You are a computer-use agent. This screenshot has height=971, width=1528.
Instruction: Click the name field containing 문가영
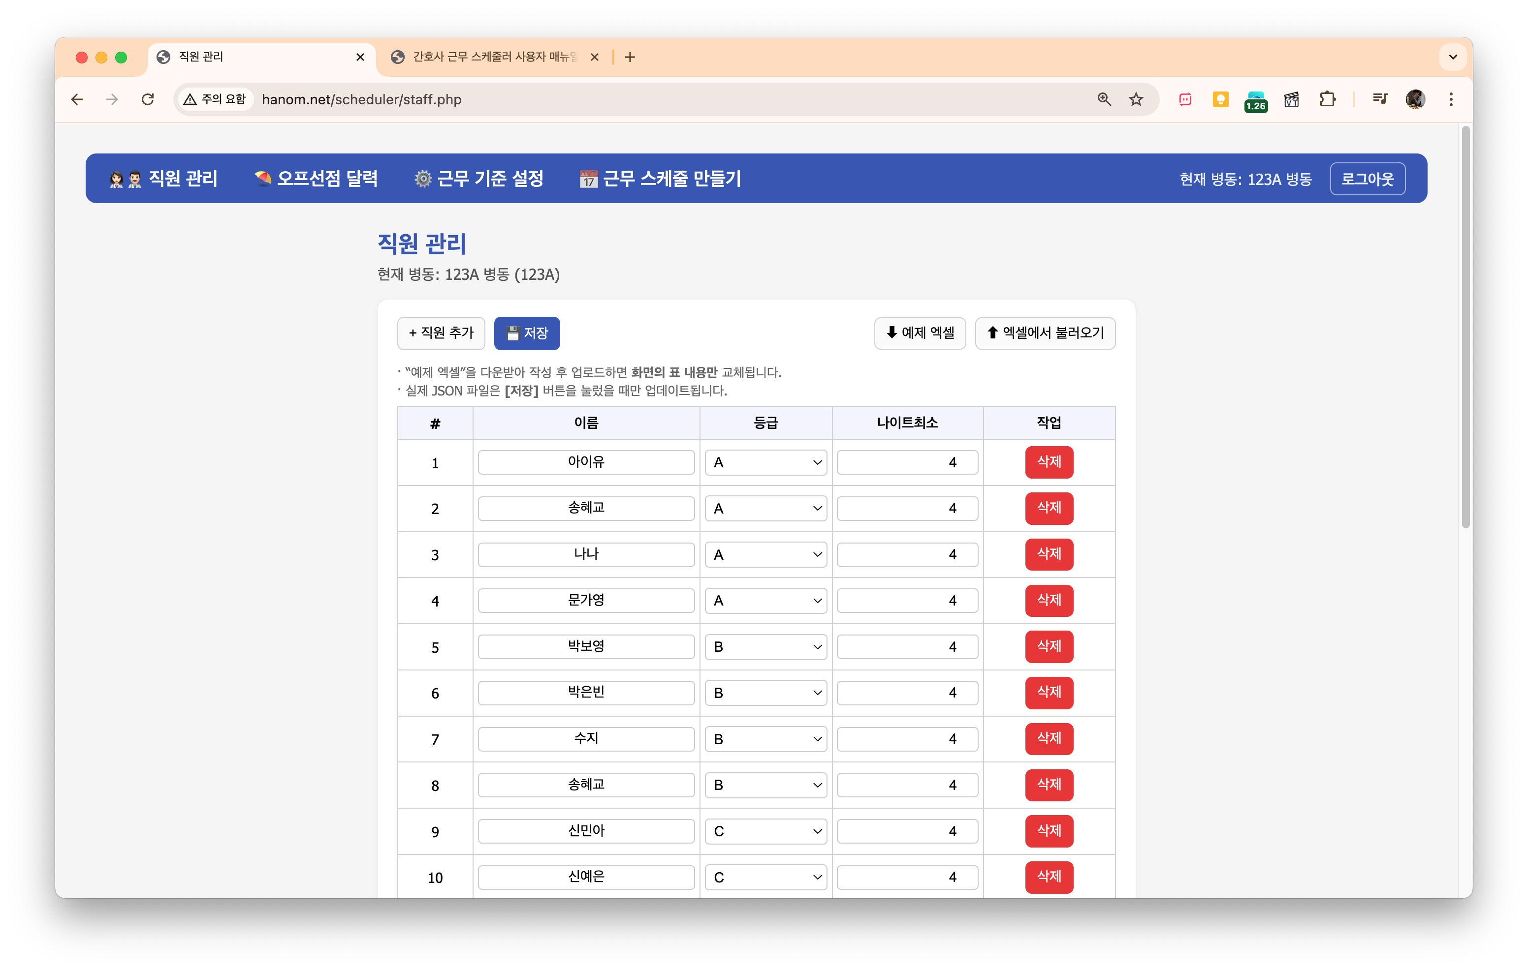click(586, 600)
